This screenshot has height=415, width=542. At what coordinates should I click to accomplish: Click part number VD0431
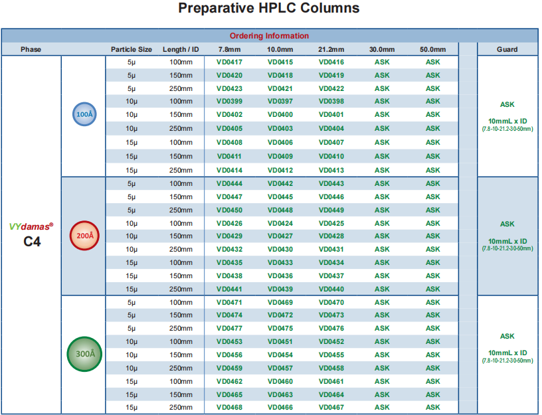331,249
